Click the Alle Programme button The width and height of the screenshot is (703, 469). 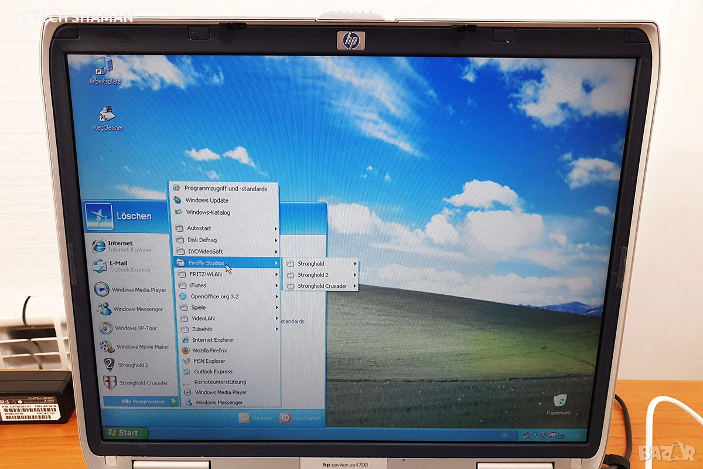click(141, 402)
